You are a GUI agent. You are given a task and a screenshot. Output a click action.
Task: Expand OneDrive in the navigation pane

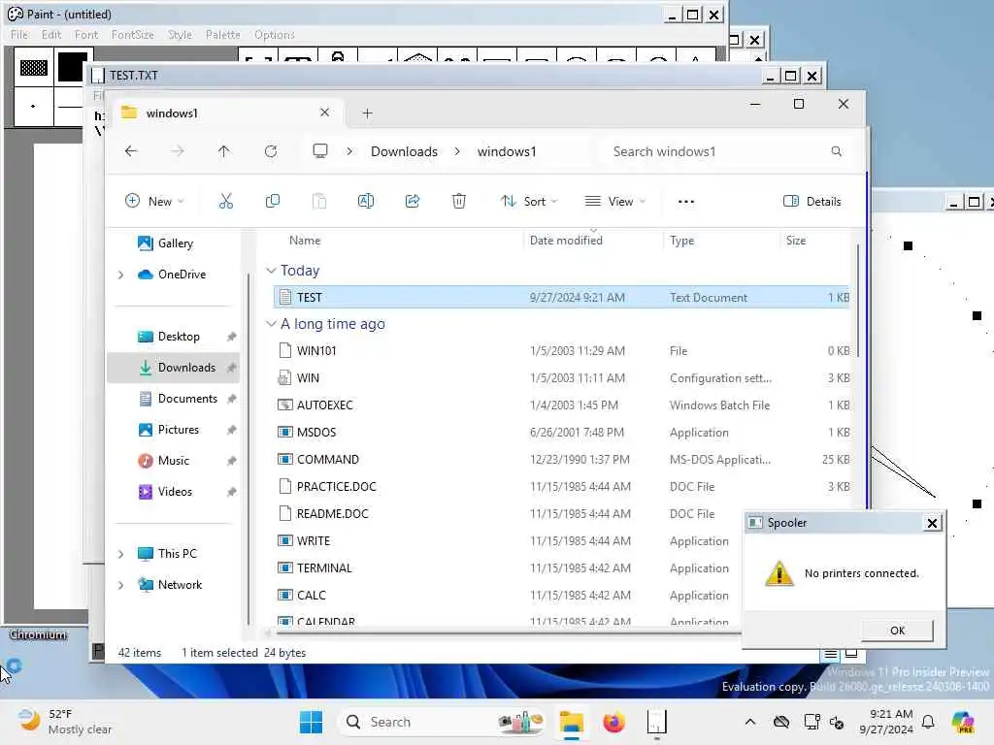click(121, 275)
